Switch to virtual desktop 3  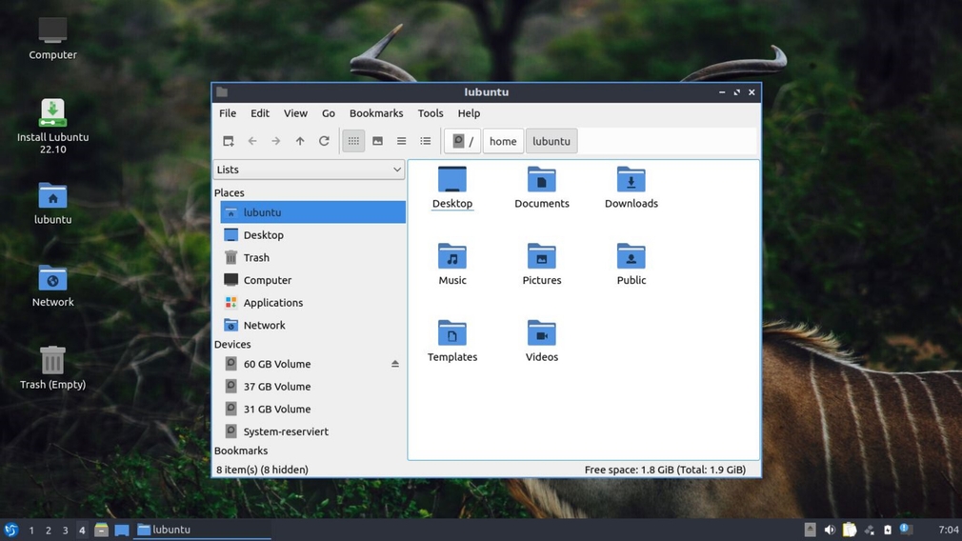(65, 530)
